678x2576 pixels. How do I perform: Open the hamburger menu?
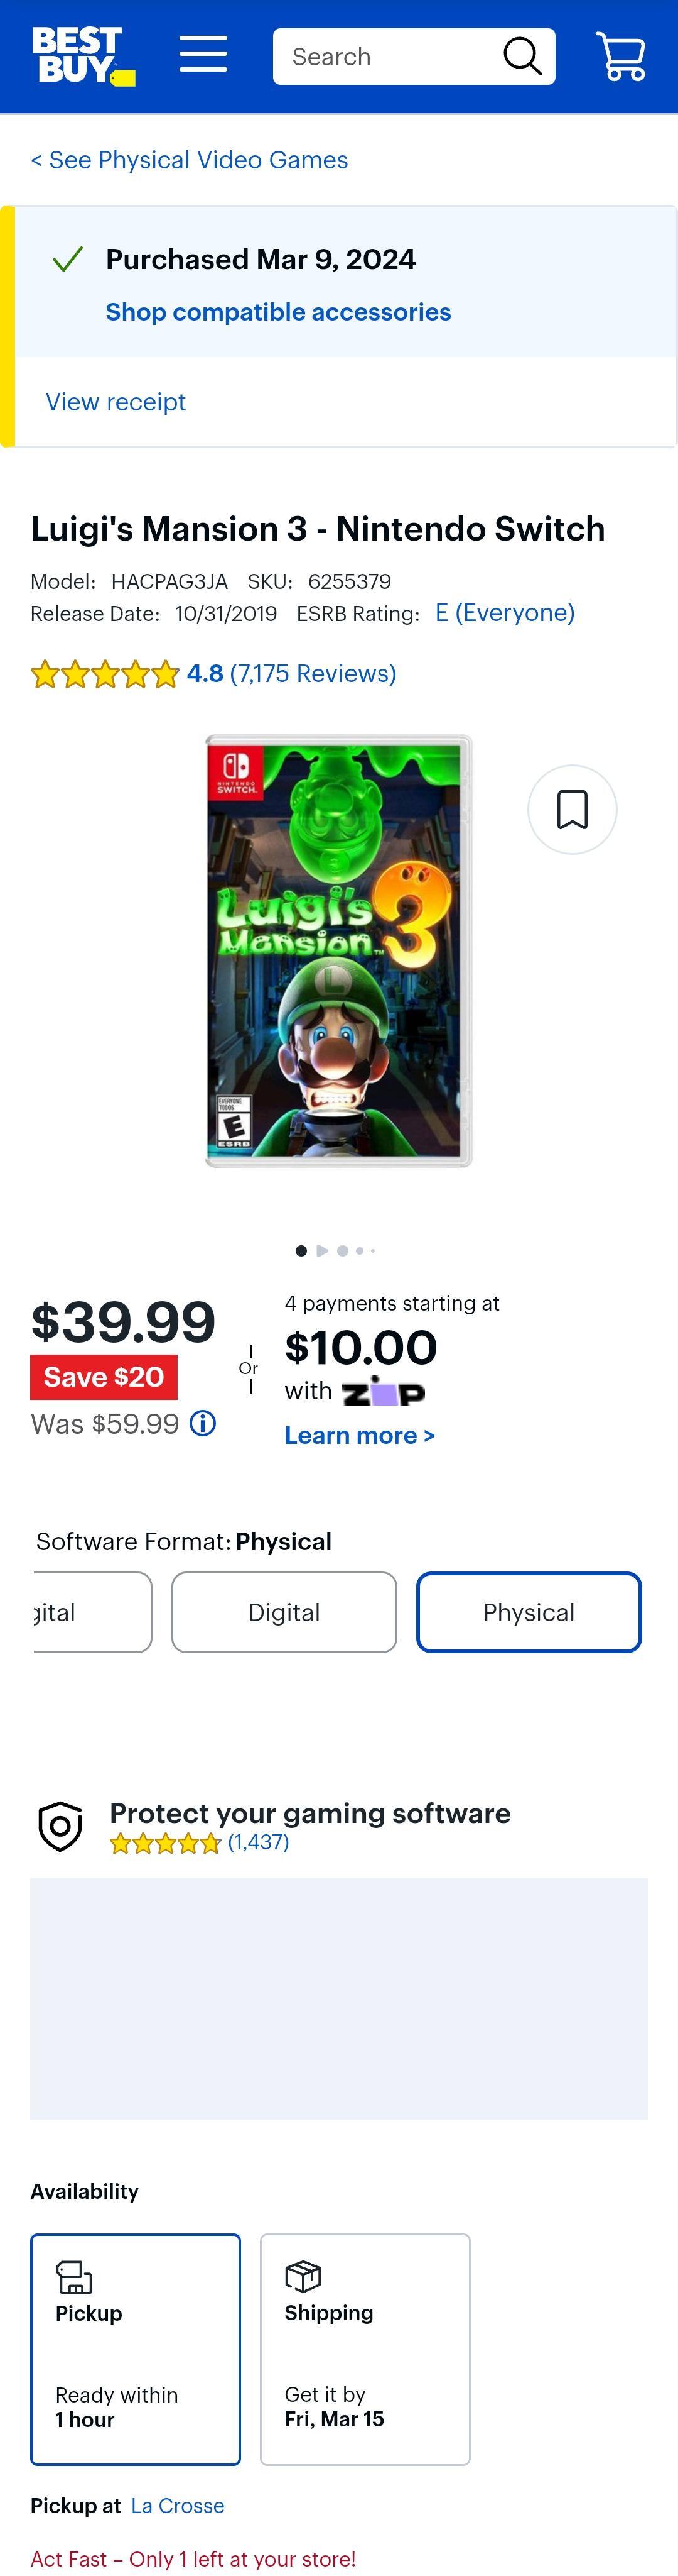click(203, 54)
